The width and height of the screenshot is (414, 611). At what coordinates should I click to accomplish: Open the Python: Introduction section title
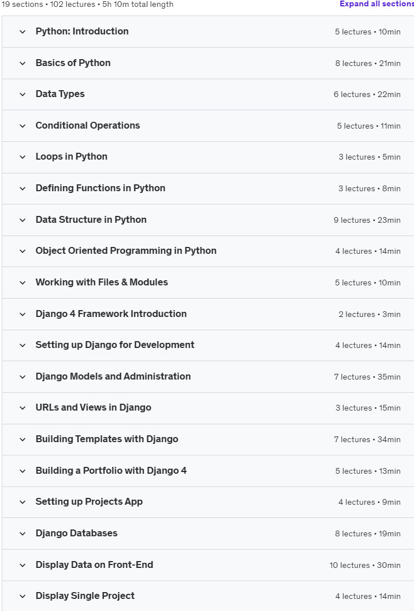click(82, 31)
